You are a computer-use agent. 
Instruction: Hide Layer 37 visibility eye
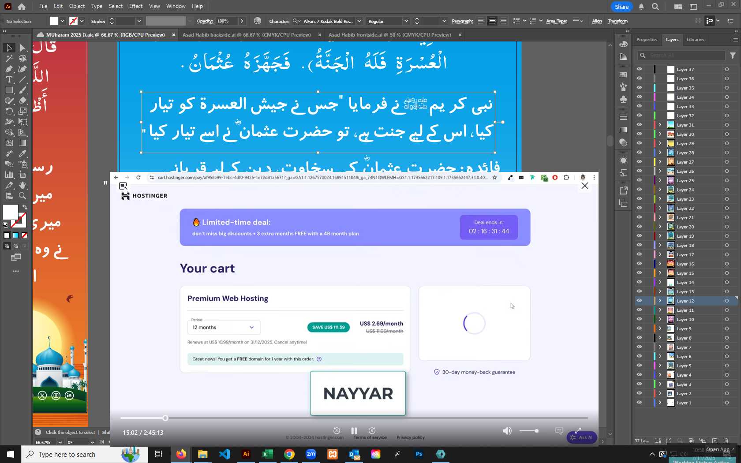[639, 69]
